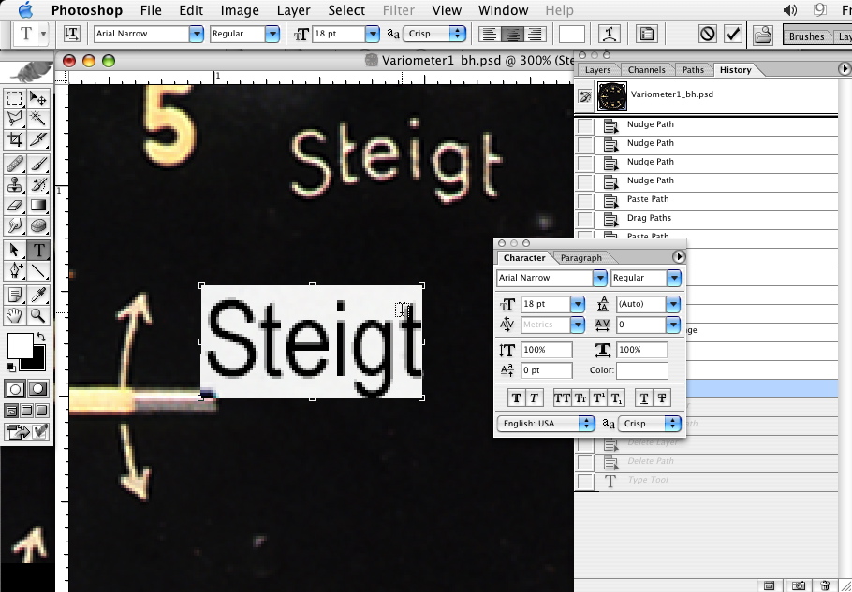Open font family dropdown in options bar
Viewport: 852px width, 592px height.
(x=197, y=34)
